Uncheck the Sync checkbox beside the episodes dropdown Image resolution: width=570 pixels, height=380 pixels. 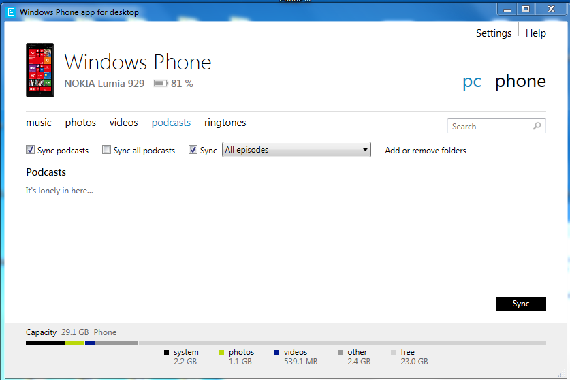tap(193, 149)
